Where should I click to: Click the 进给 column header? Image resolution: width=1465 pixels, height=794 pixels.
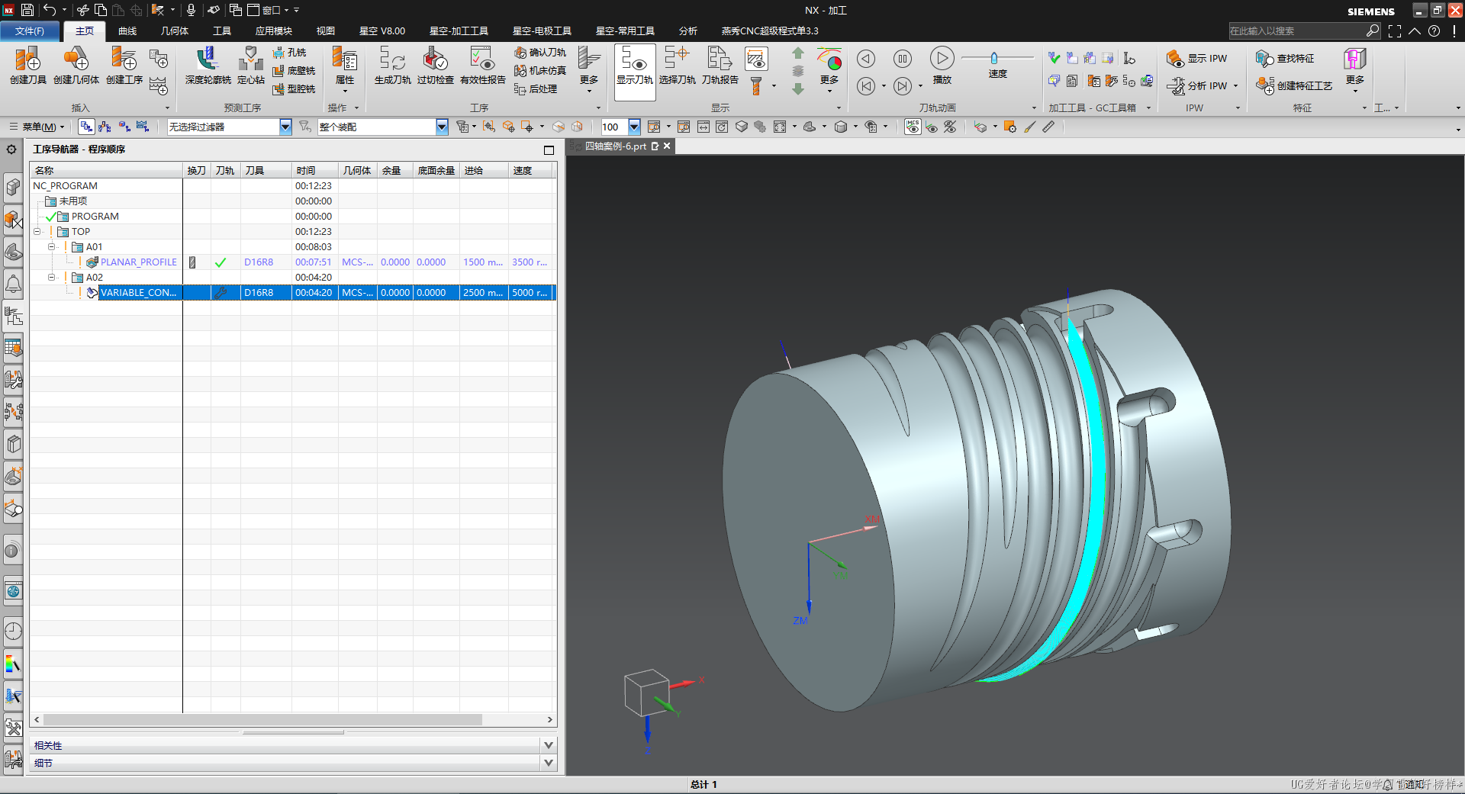[484, 170]
